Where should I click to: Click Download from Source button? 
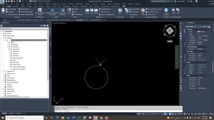coord(153,9)
